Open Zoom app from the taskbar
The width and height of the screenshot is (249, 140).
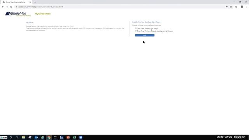[x=81, y=137]
